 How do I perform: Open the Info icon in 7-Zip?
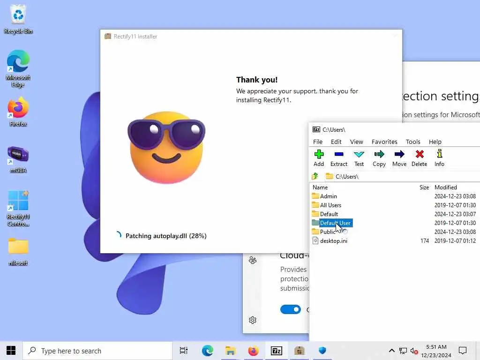tap(439, 158)
